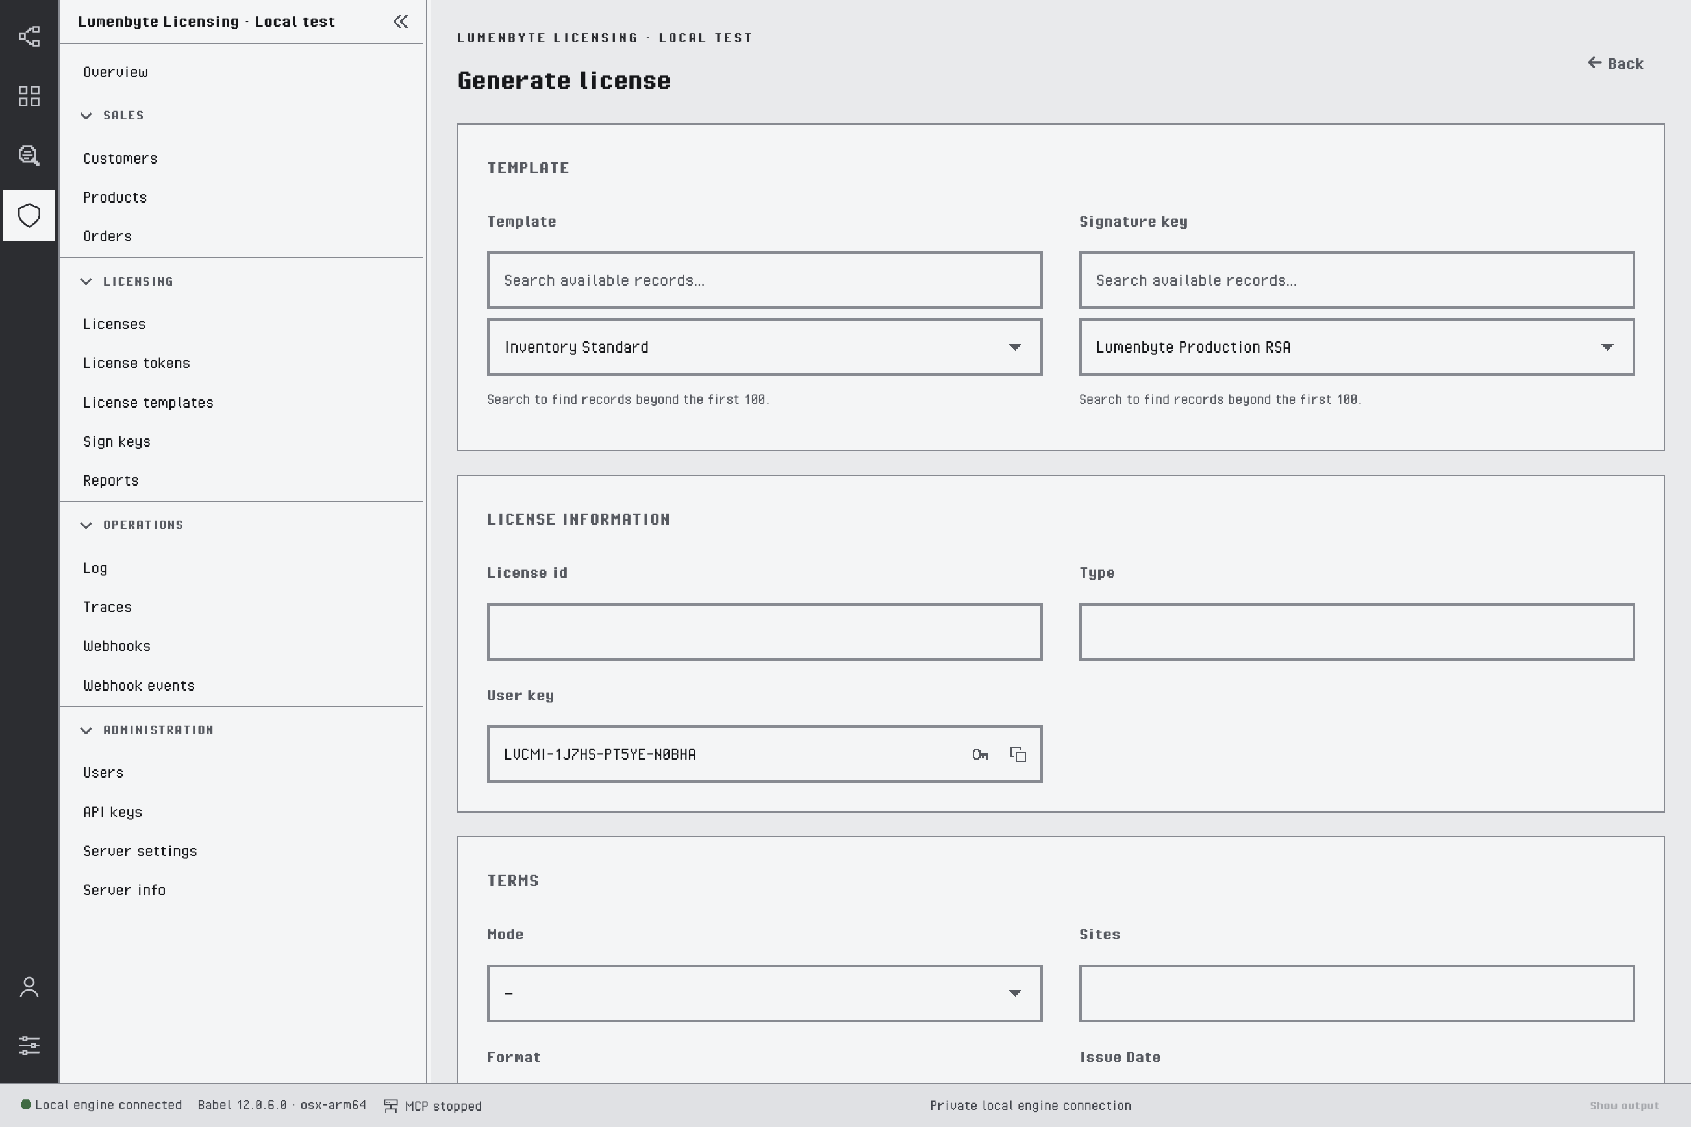The width and height of the screenshot is (1691, 1127).
Task: Open the Inventory Standard template dropdown
Action: [x=764, y=347]
